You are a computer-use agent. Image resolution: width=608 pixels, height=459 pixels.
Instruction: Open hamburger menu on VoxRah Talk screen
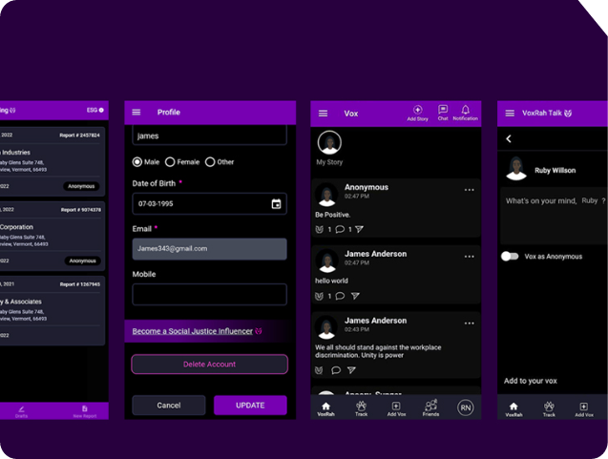click(510, 113)
